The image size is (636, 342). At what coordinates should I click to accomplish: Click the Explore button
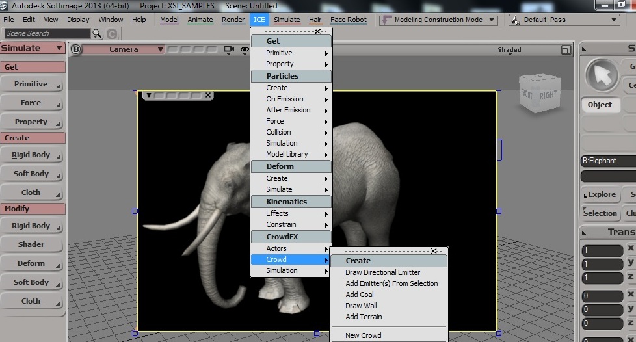[x=600, y=195]
